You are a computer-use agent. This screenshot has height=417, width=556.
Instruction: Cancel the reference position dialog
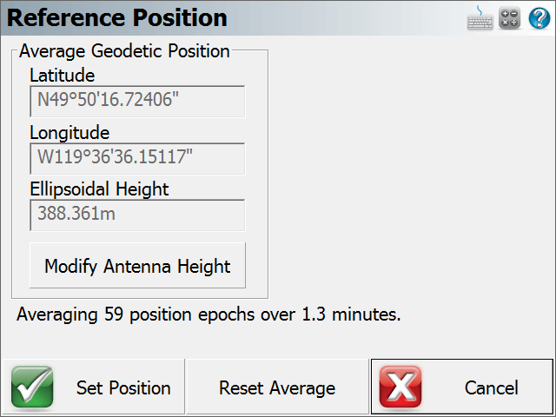461,387
